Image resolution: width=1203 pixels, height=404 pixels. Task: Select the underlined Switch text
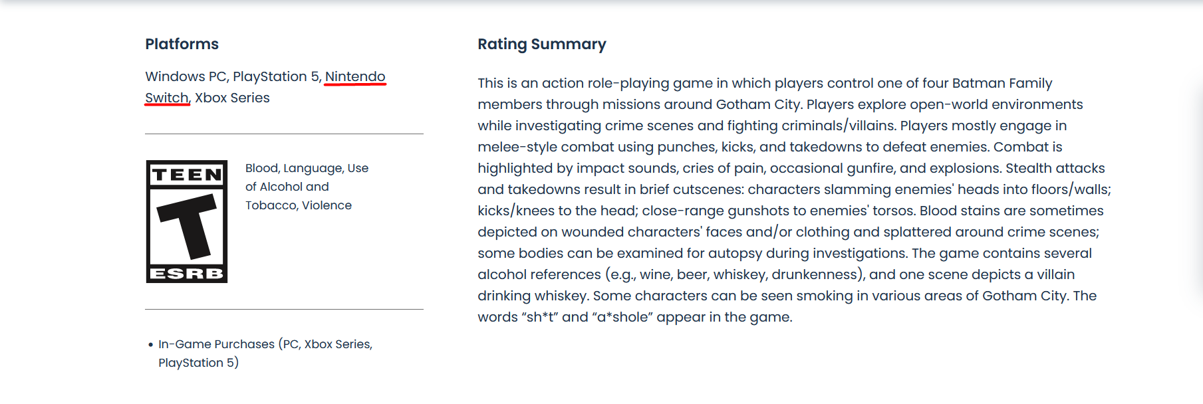[x=167, y=98]
